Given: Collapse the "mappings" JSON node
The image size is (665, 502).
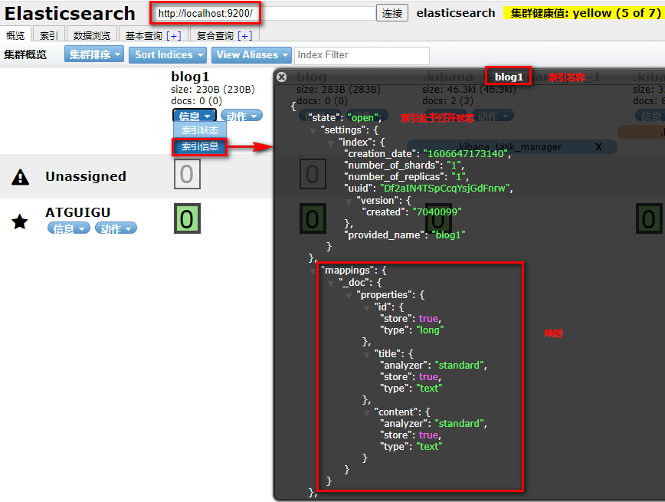Looking at the screenshot, I should click(x=313, y=271).
